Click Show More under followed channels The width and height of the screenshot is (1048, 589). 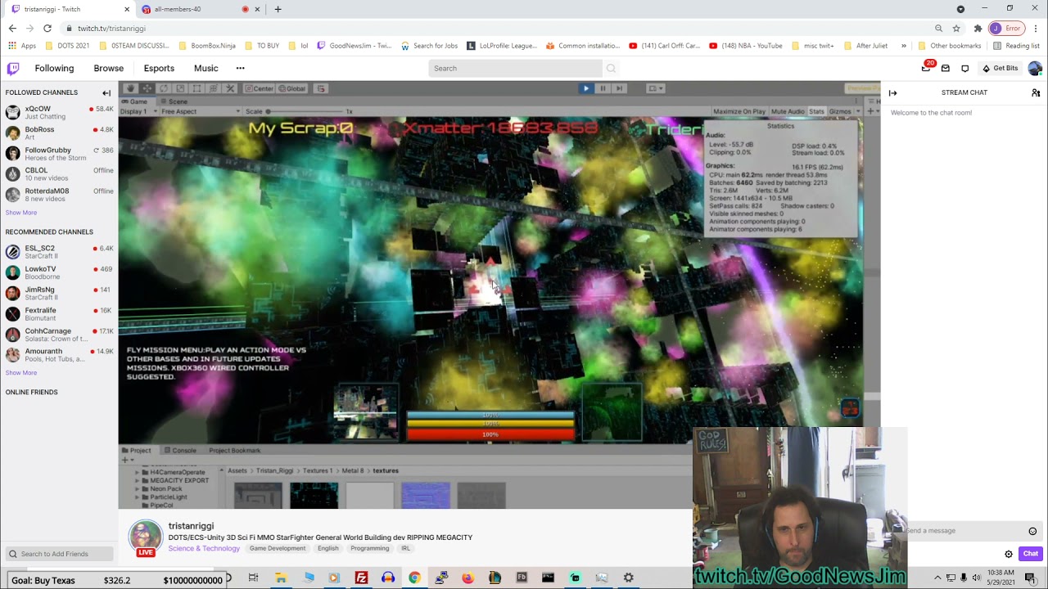click(21, 213)
